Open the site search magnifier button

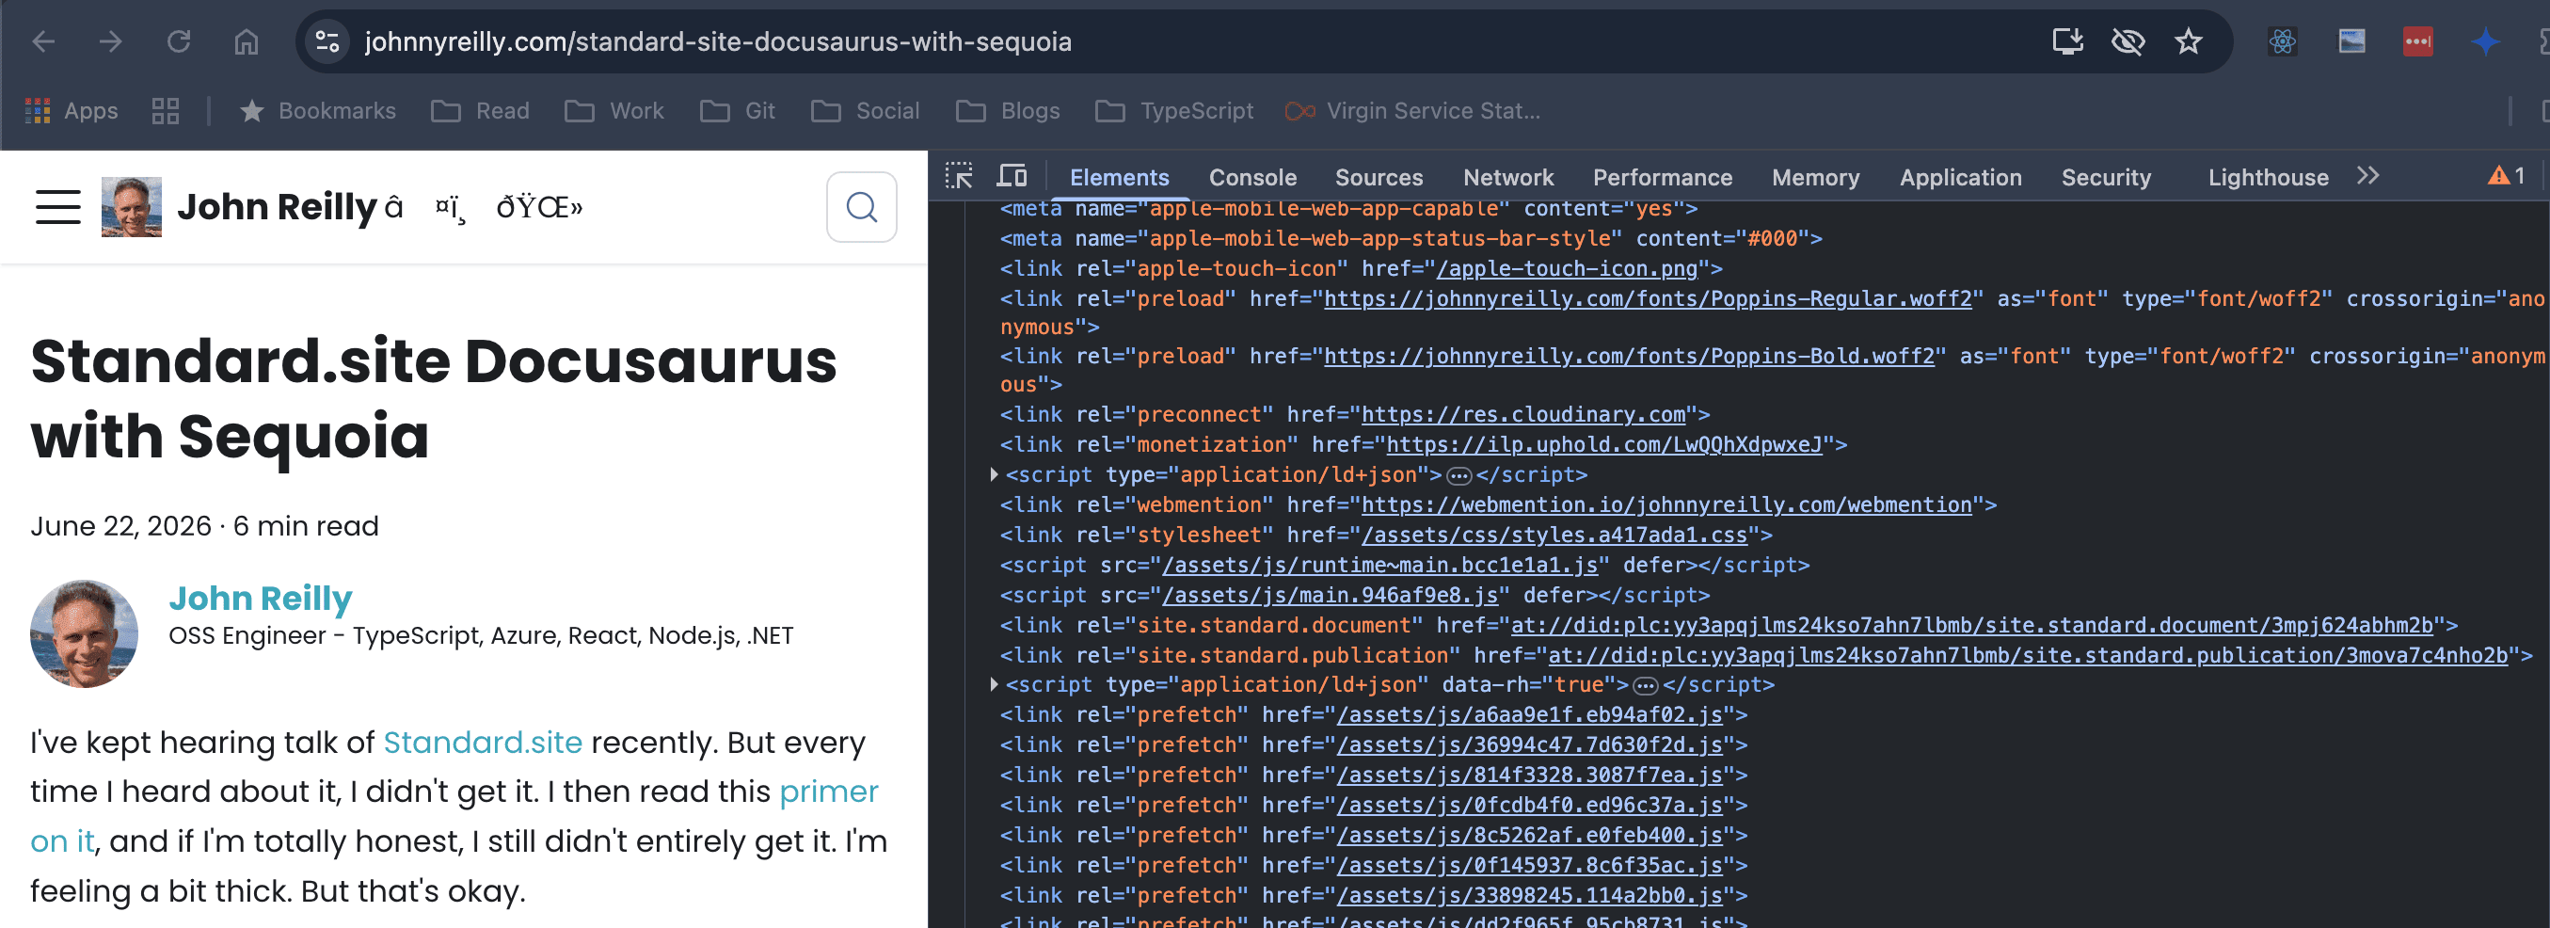click(x=862, y=207)
